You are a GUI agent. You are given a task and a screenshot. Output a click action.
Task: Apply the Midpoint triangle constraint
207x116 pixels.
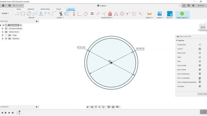coord(116,14)
